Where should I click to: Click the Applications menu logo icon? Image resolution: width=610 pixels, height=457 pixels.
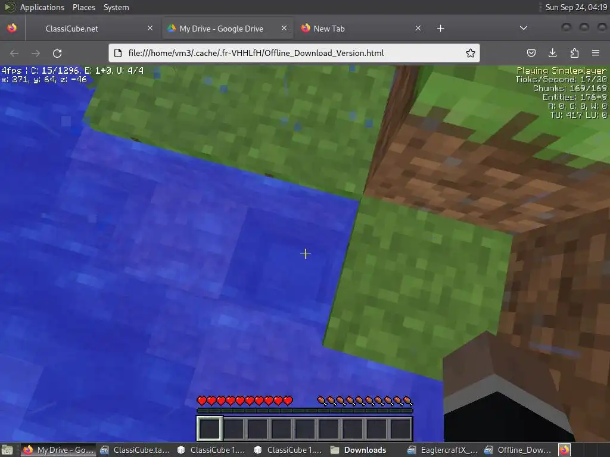click(x=10, y=7)
